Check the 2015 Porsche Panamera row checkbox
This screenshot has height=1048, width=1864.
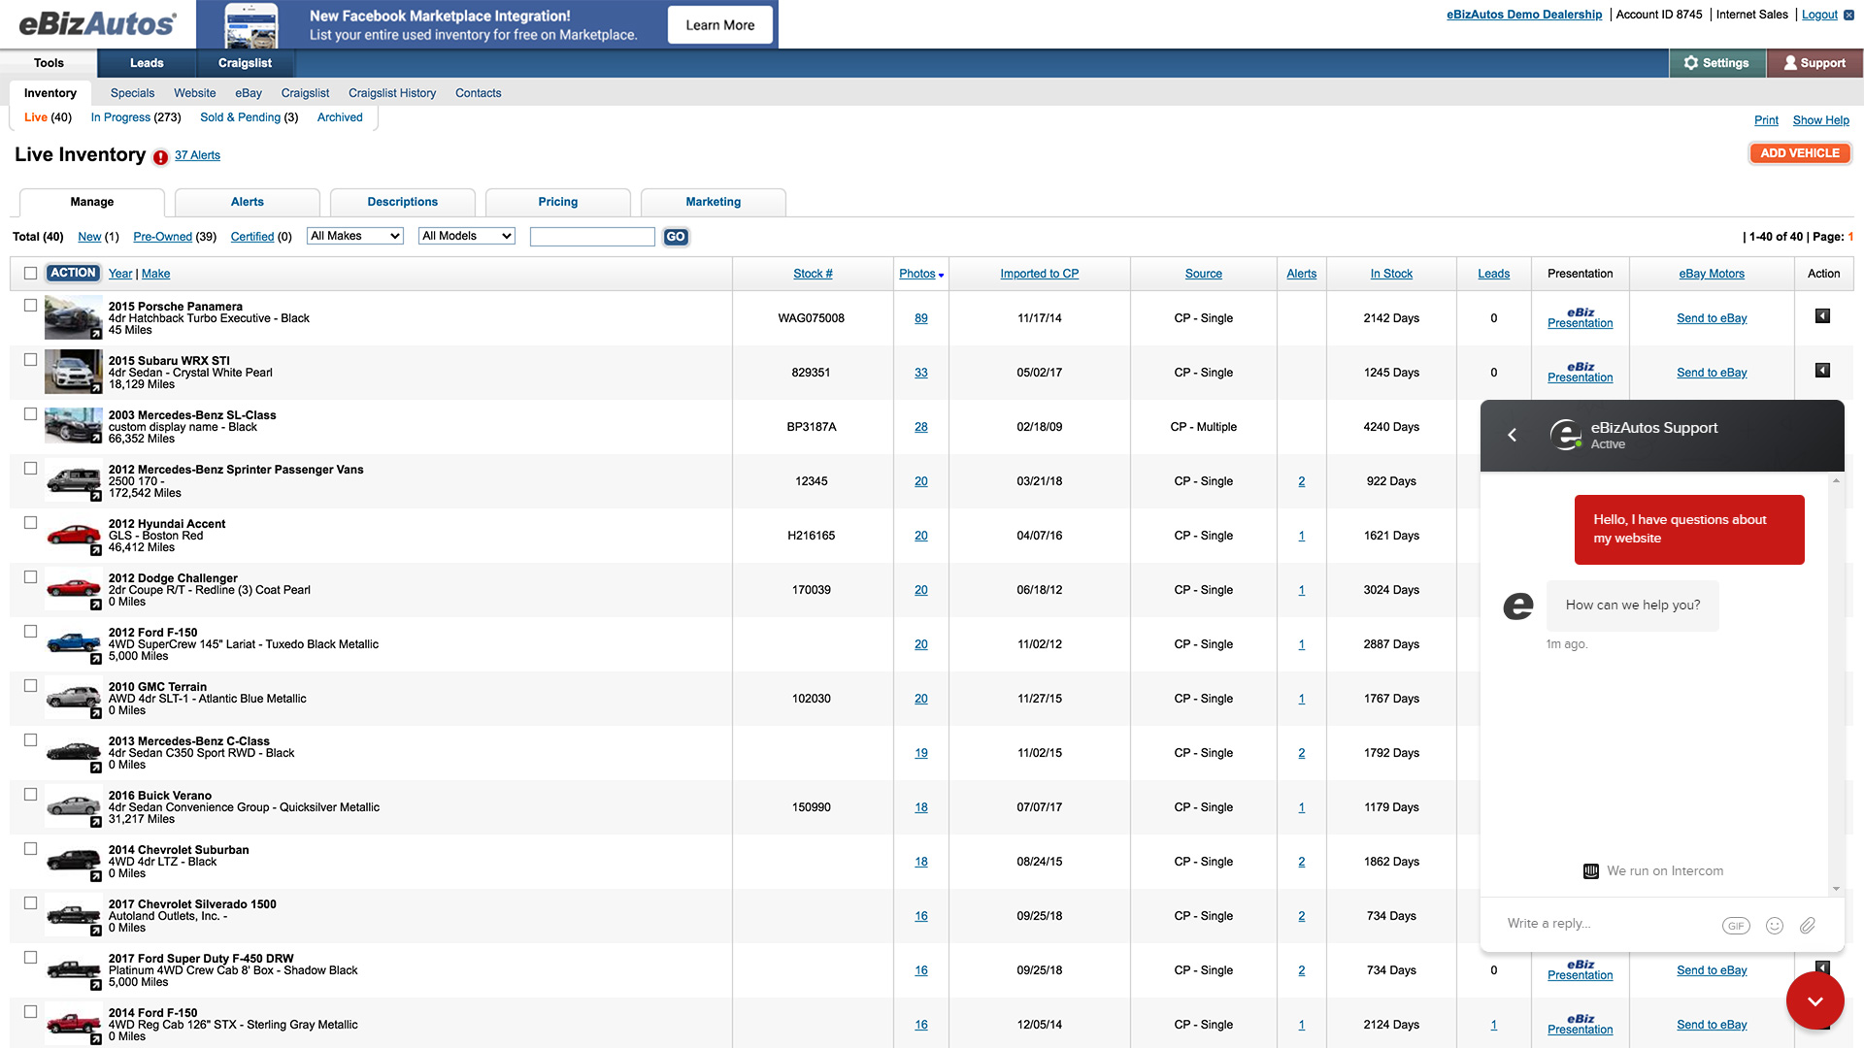point(30,305)
